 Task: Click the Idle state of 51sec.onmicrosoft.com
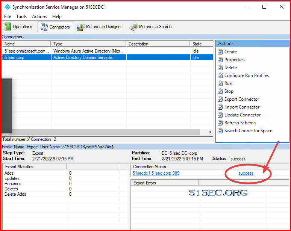tap(196, 51)
